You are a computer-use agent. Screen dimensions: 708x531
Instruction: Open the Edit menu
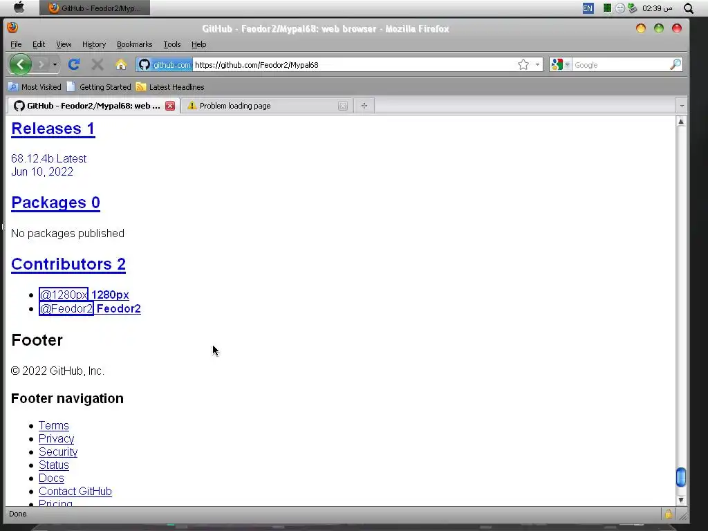point(39,44)
